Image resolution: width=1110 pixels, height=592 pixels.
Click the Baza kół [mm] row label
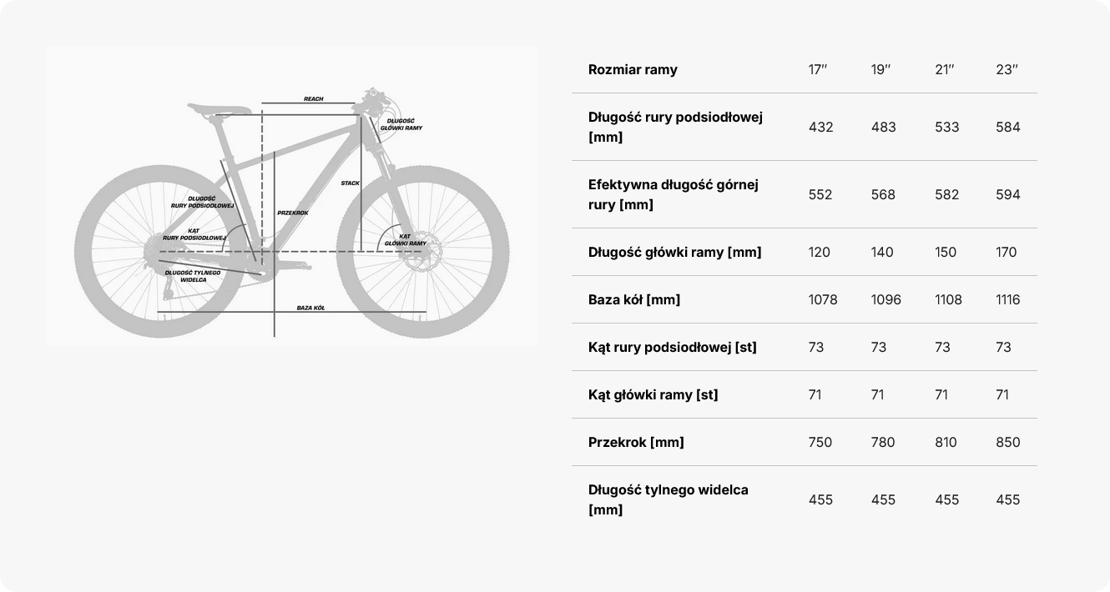pos(634,299)
